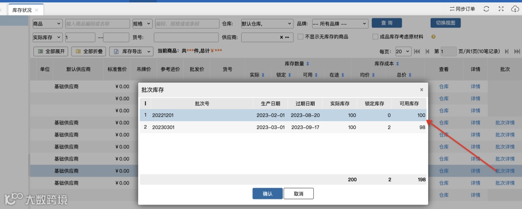Click the product code or name input
The image size is (522, 209).
coord(98,24)
